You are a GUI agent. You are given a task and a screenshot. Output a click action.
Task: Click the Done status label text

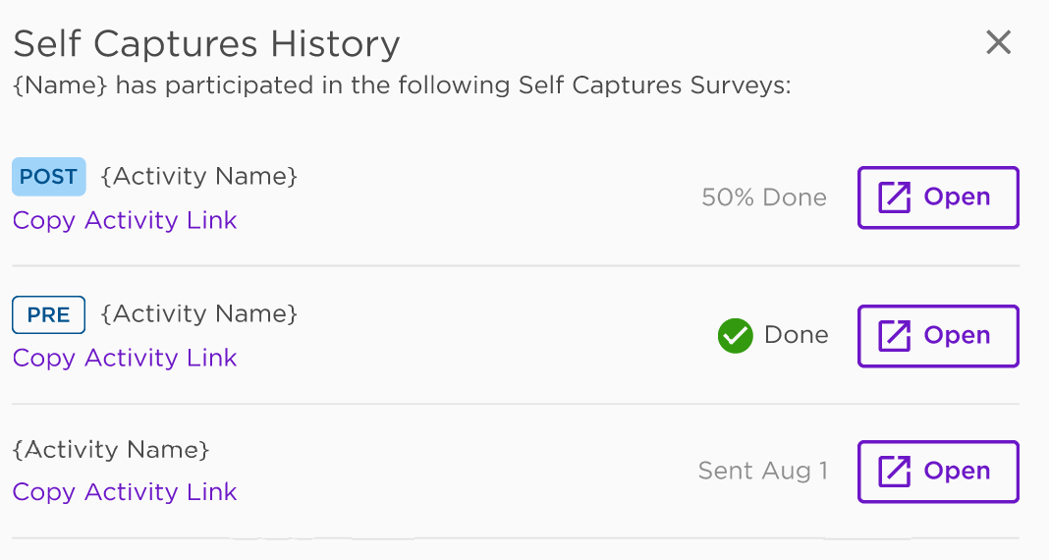(x=797, y=335)
